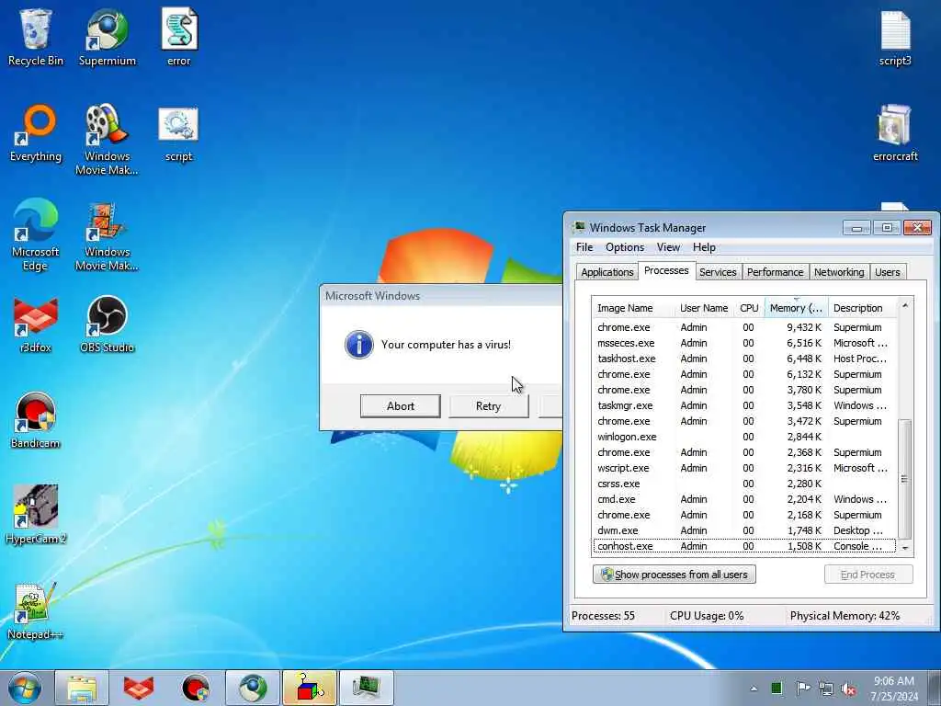Select the Notepad++ desktop shortcut
Viewport: 941px width, 706px height.
36,611
